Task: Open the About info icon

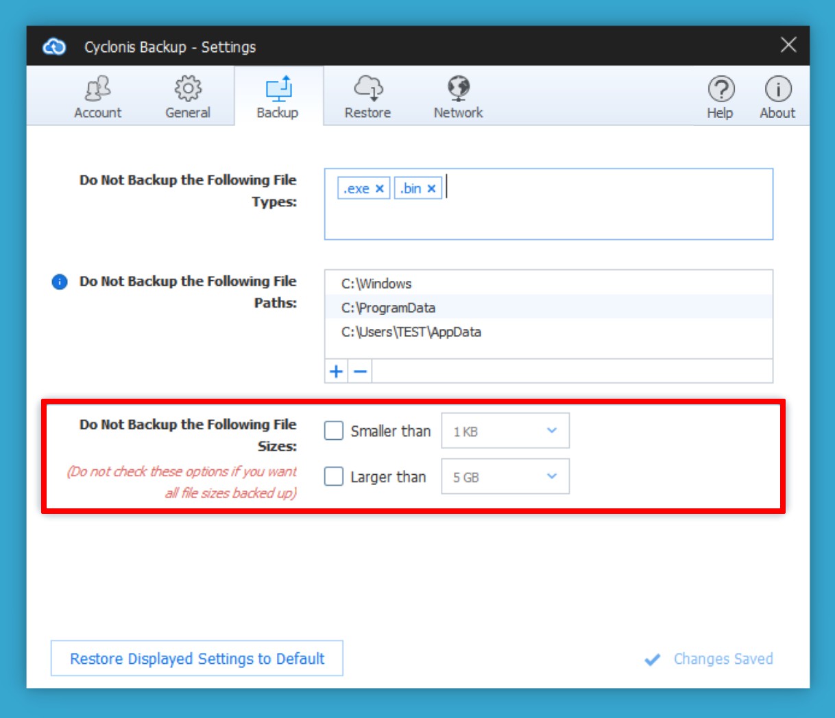Action: click(777, 97)
